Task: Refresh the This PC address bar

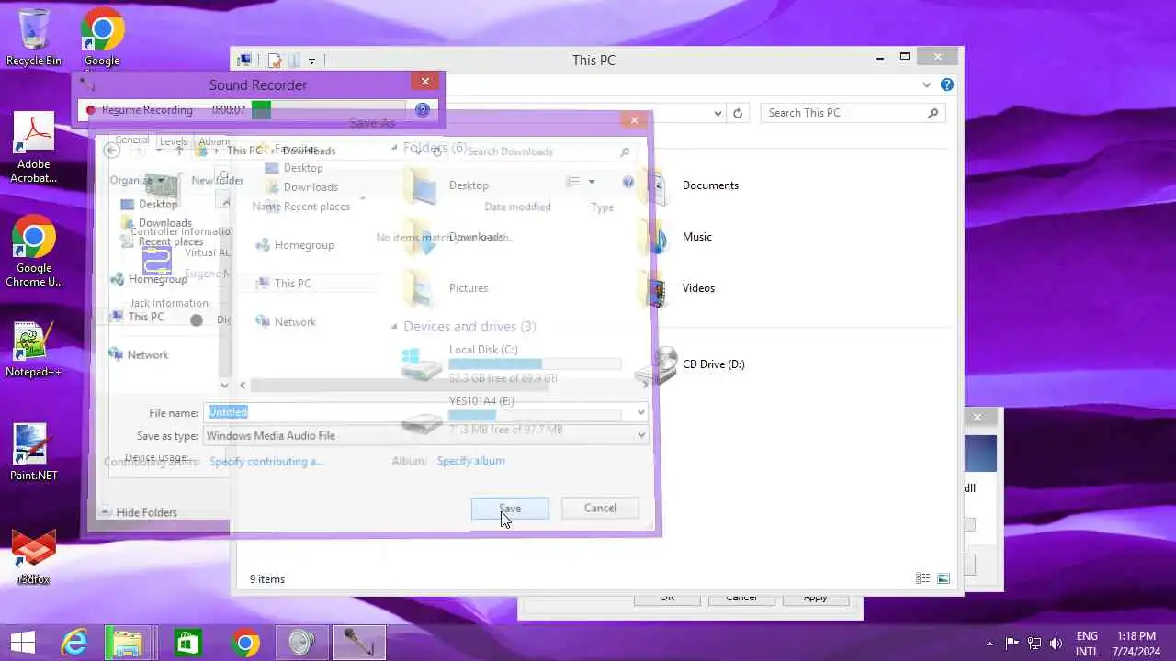Action: 737,113
